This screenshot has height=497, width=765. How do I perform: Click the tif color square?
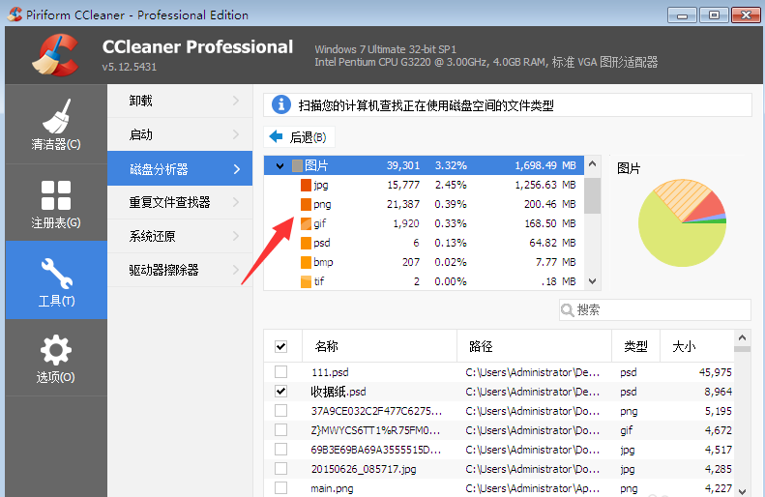pyautogui.click(x=306, y=282)
